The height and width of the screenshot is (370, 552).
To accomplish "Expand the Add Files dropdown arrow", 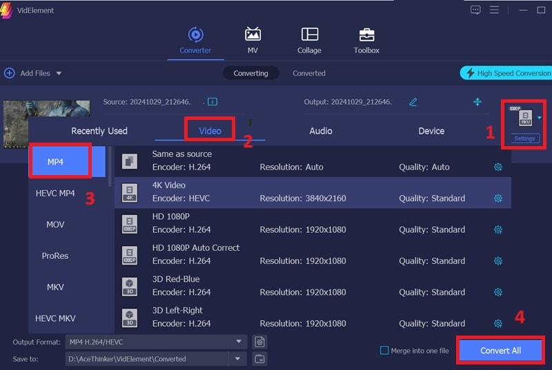I will tap(59, 73).
